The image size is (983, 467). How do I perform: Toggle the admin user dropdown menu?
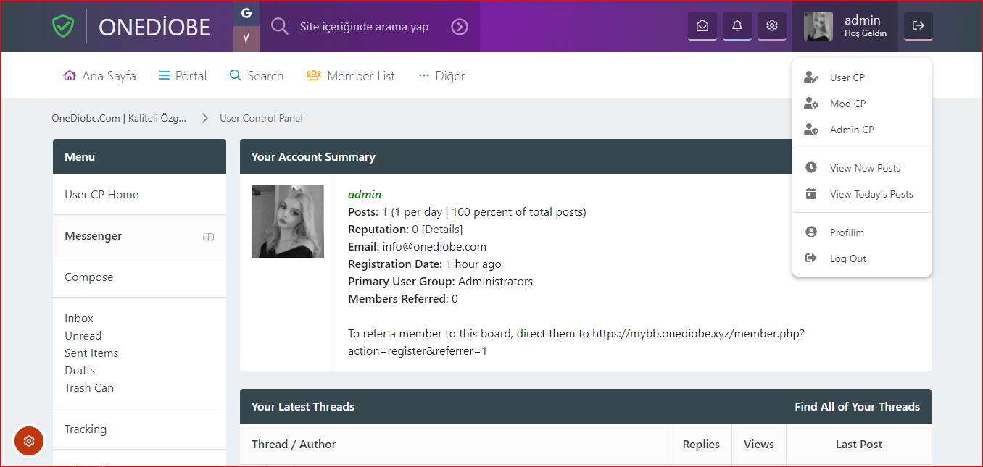(845, 26)
